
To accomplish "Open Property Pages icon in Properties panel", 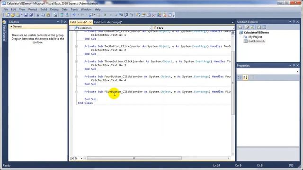I will click(252, 77).
